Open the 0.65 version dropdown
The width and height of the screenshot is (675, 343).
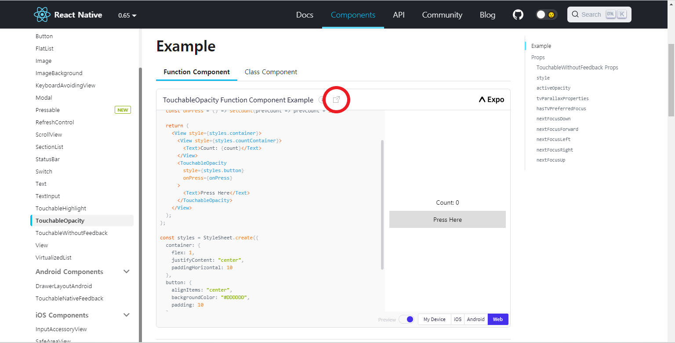(x=127, y=15)
